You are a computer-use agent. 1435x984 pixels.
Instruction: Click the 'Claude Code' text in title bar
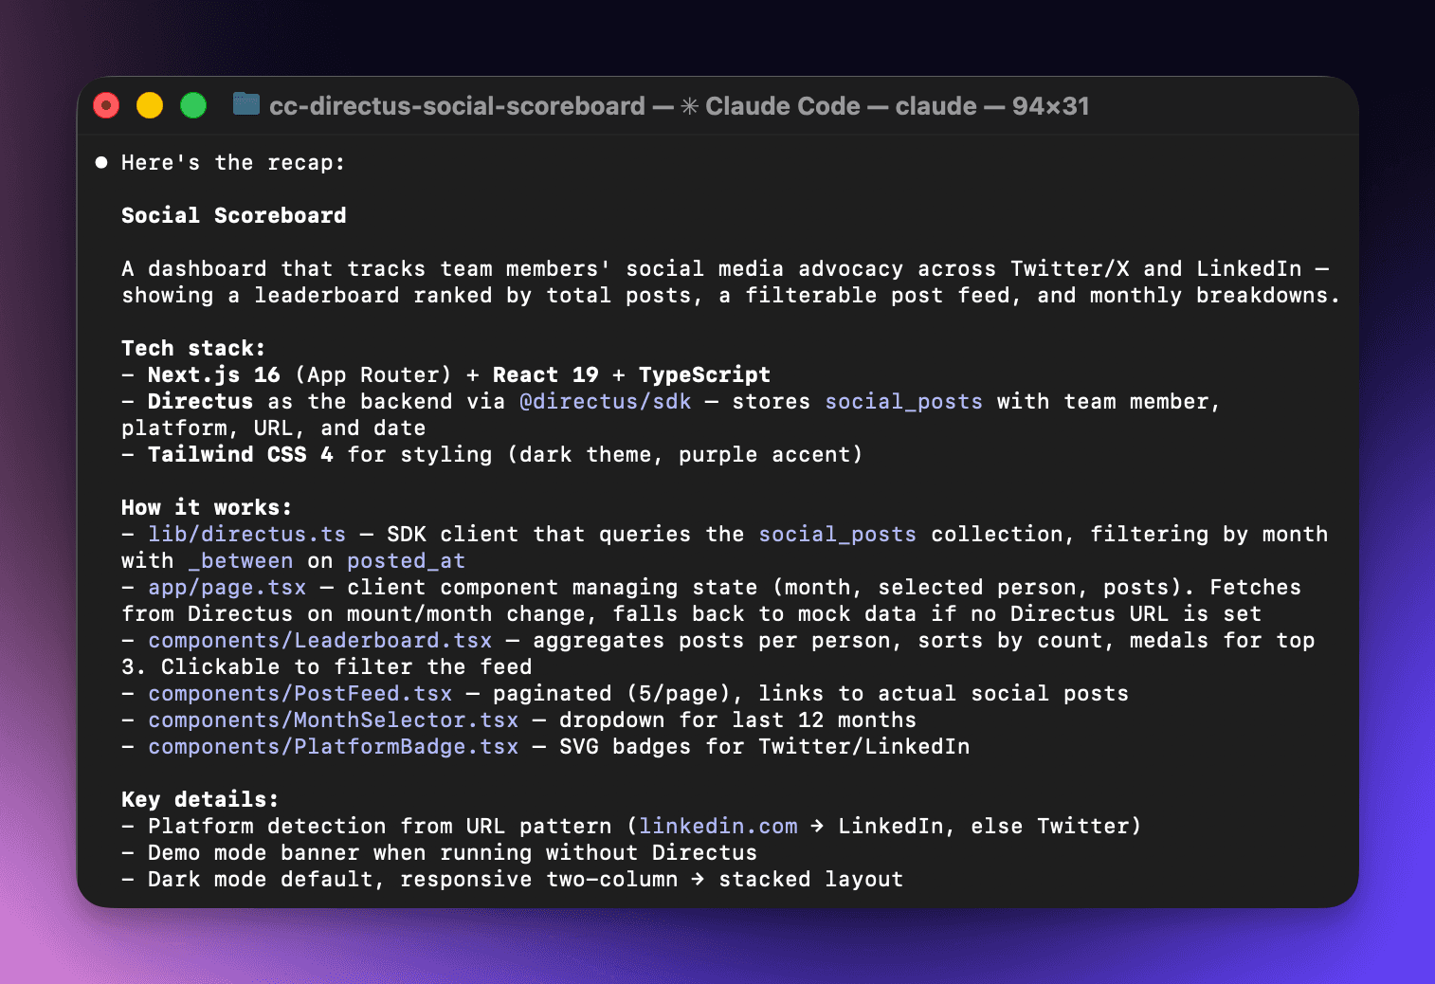(x=783, y=106)
